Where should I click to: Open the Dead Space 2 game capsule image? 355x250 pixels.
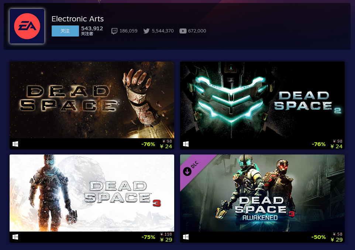pos(262,100)
